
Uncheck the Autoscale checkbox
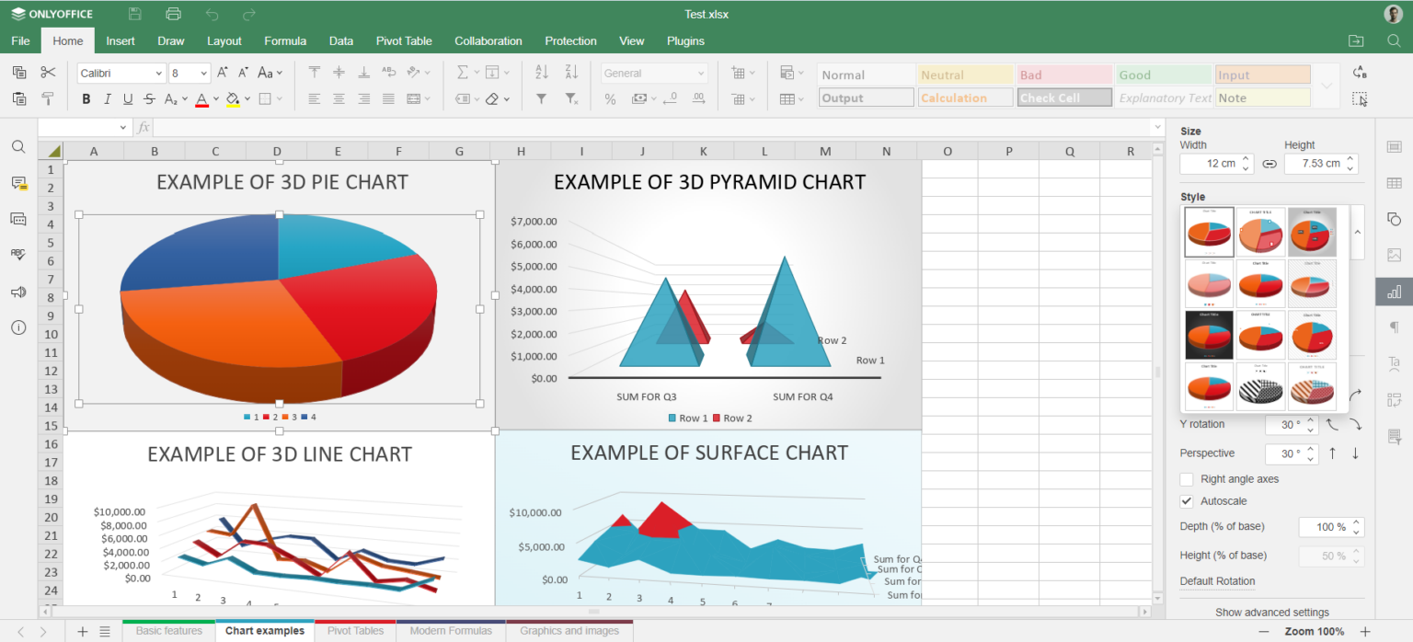tap(1187, 501)
